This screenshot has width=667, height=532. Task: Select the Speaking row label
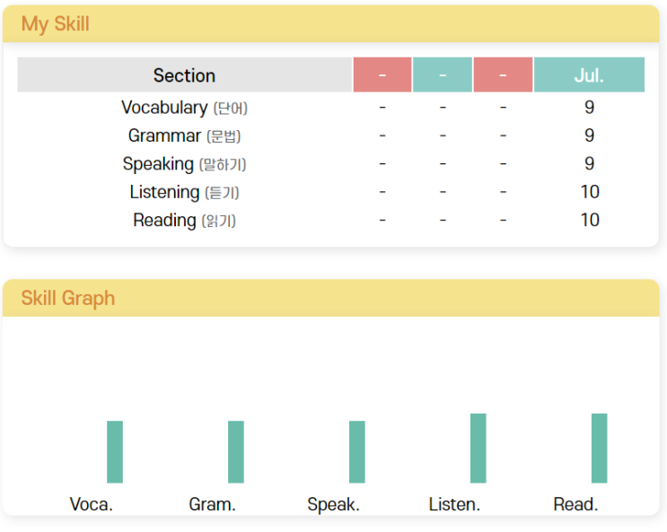tap(184, 164)
